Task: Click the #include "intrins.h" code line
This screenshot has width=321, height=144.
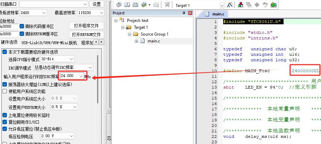Action: coord(251,38)
